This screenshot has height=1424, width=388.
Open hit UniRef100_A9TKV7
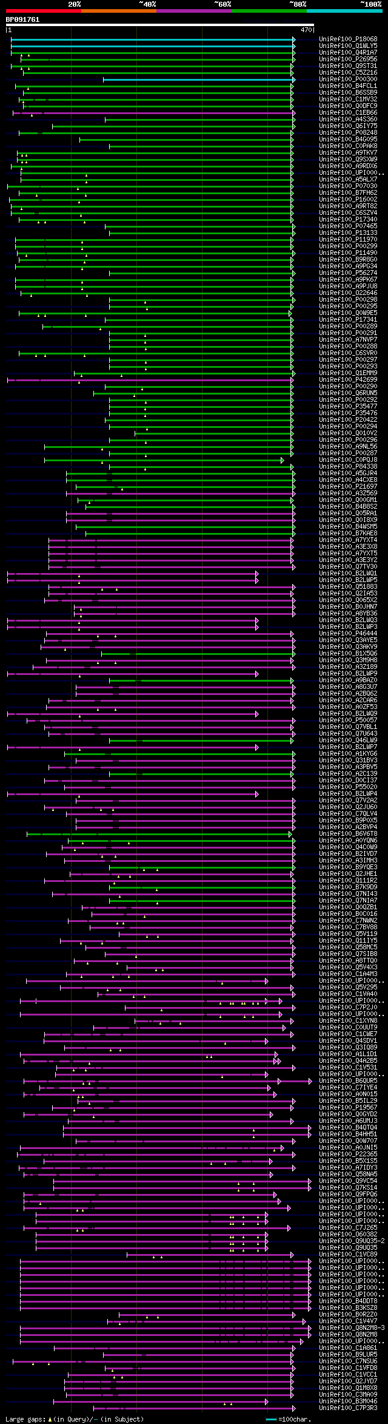tap(348, 153)
